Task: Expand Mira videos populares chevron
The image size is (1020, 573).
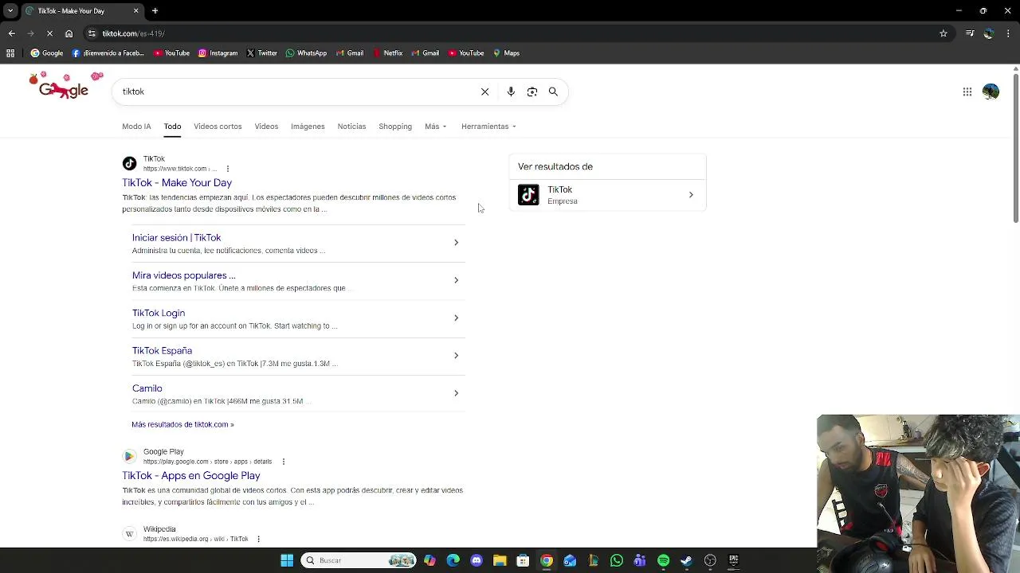Action: coord(456,280)
